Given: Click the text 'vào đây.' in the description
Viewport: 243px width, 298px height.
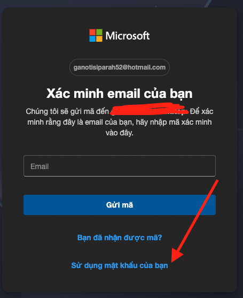Looking at the screenshot, I should [x=120, y=133].
